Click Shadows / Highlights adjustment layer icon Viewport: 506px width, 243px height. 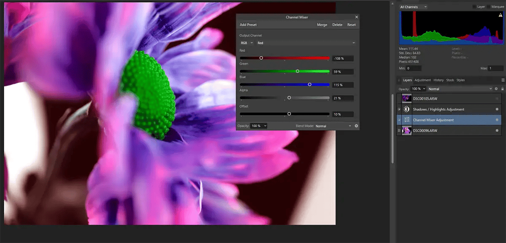407,109
